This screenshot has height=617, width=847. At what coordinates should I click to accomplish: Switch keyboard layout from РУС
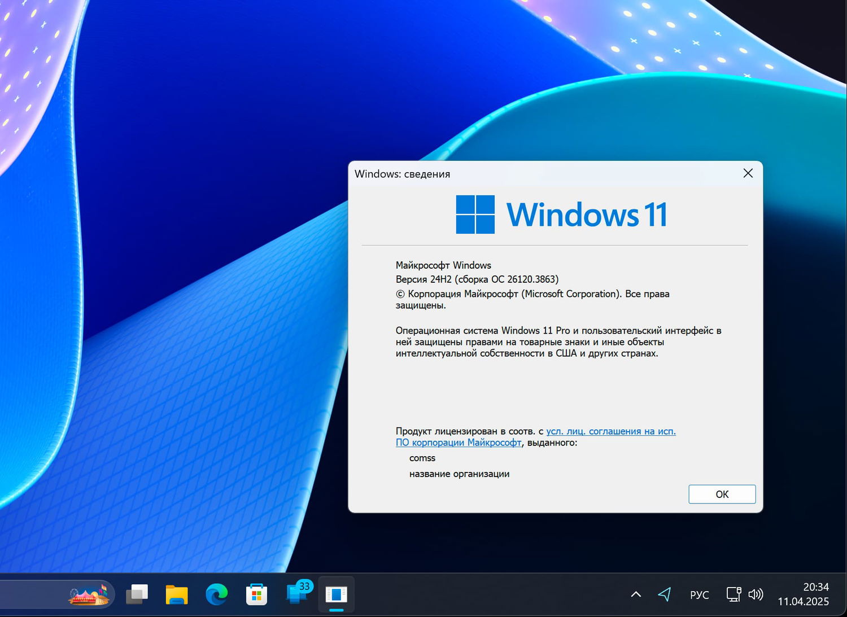(699, 594)
